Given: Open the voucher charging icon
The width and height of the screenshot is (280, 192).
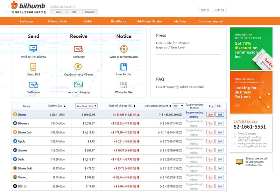Looking at the screenshot, I should (x=78, y=84).
